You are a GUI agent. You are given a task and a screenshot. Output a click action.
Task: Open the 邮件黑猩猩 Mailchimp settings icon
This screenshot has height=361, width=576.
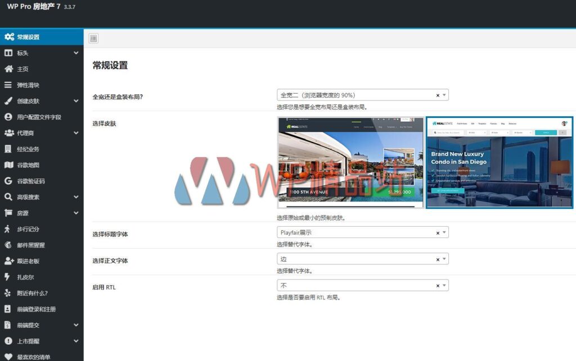(x=10, y=245)
